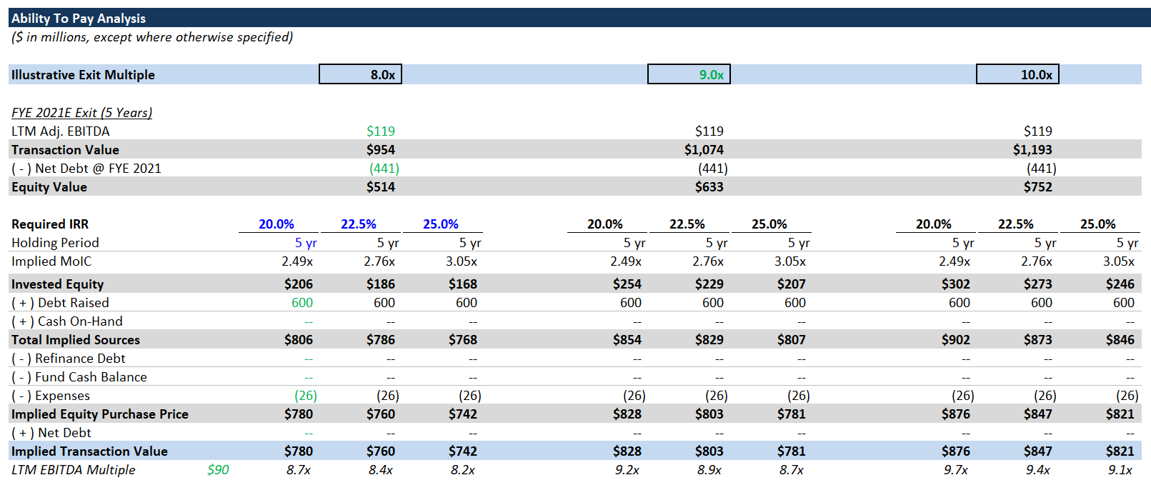Select the $752 Equity Value cell
1151x490 pixels.
coord(1037,187)
